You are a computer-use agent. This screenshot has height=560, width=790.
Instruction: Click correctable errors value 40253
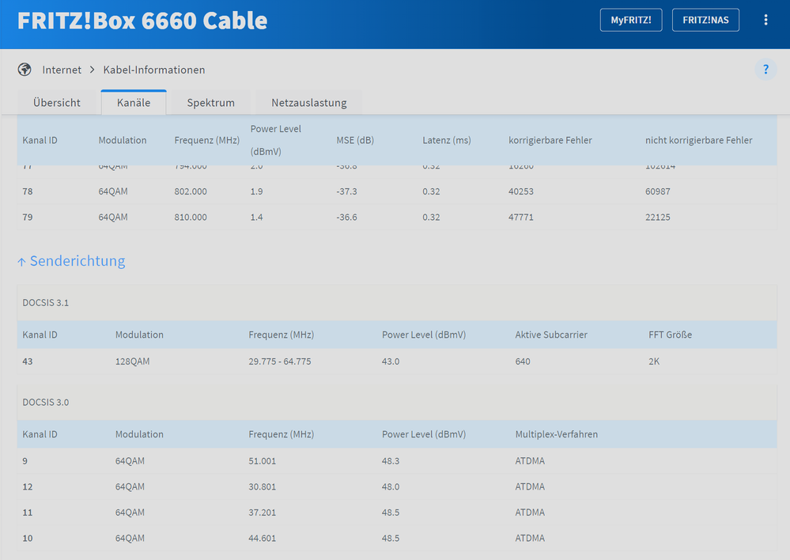click(x=521, y=191)
